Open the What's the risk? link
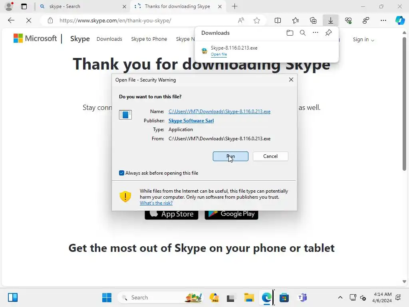The width and height of the screenshot is (409, 307). pos(156,203)
